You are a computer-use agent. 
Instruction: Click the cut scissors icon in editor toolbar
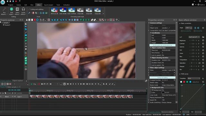pyautogui.click(x=27, y=20)
